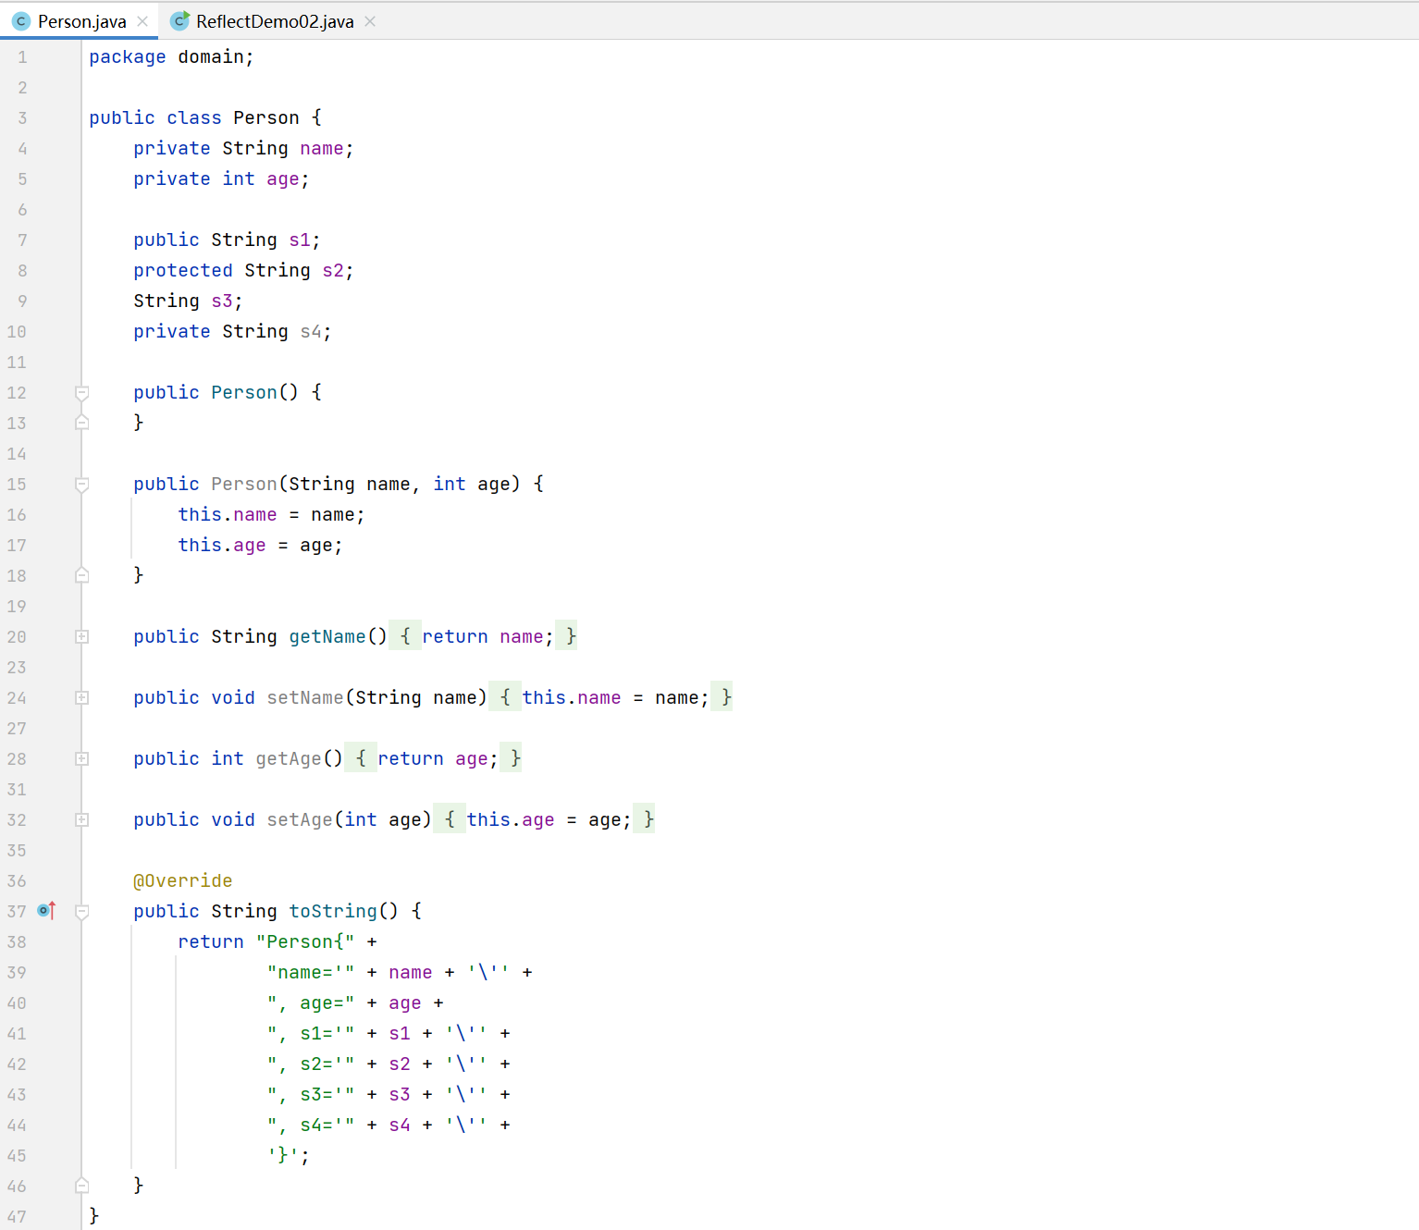Click the 'setName' method name

point(305,697)
